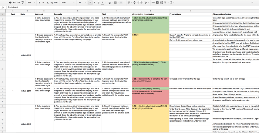Insert a chart
This screenshot has width=259, height=133.
point(161,3)
